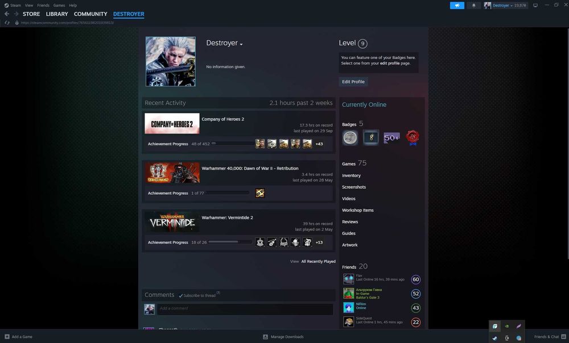Open the Inventory link
The image size is (569, 343).
point(351,175)
